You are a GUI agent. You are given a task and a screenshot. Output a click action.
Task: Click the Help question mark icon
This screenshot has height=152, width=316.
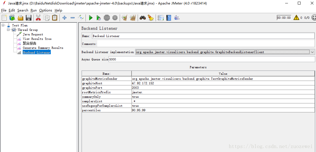click(169, 18)
